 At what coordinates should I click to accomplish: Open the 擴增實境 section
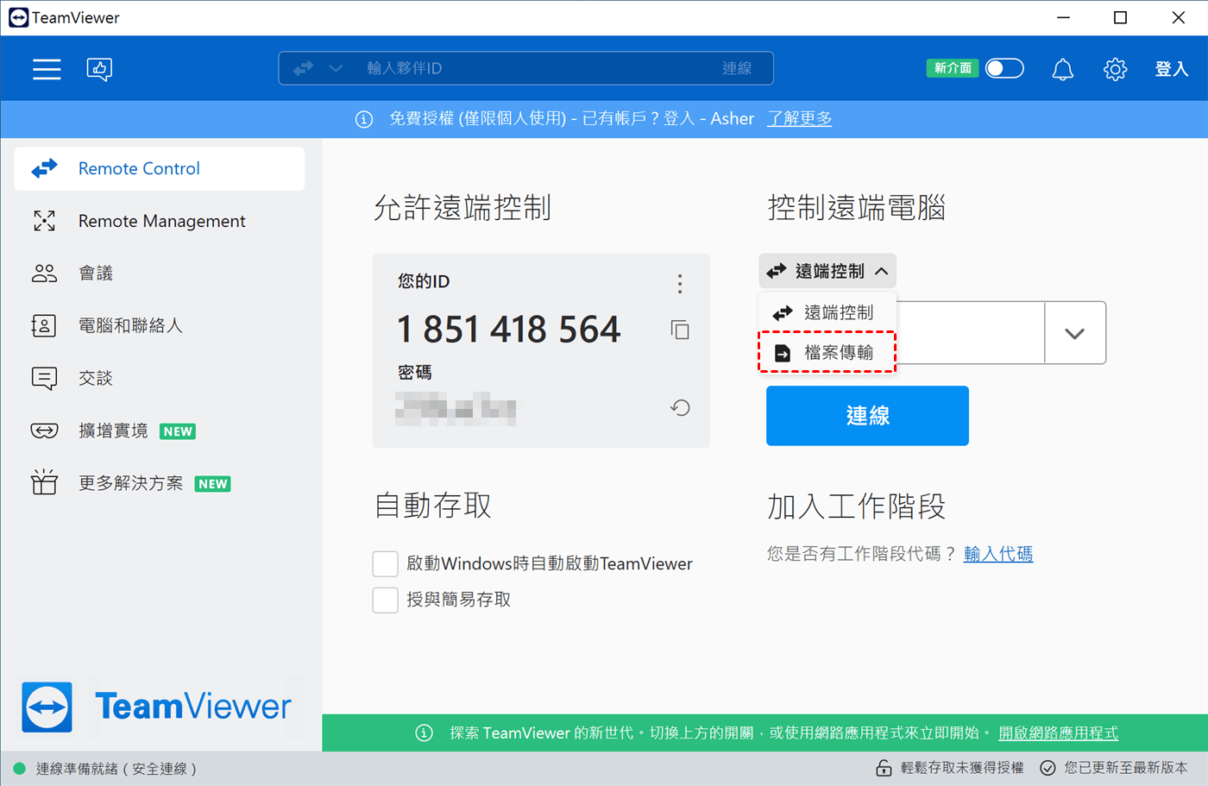(160, 431)
